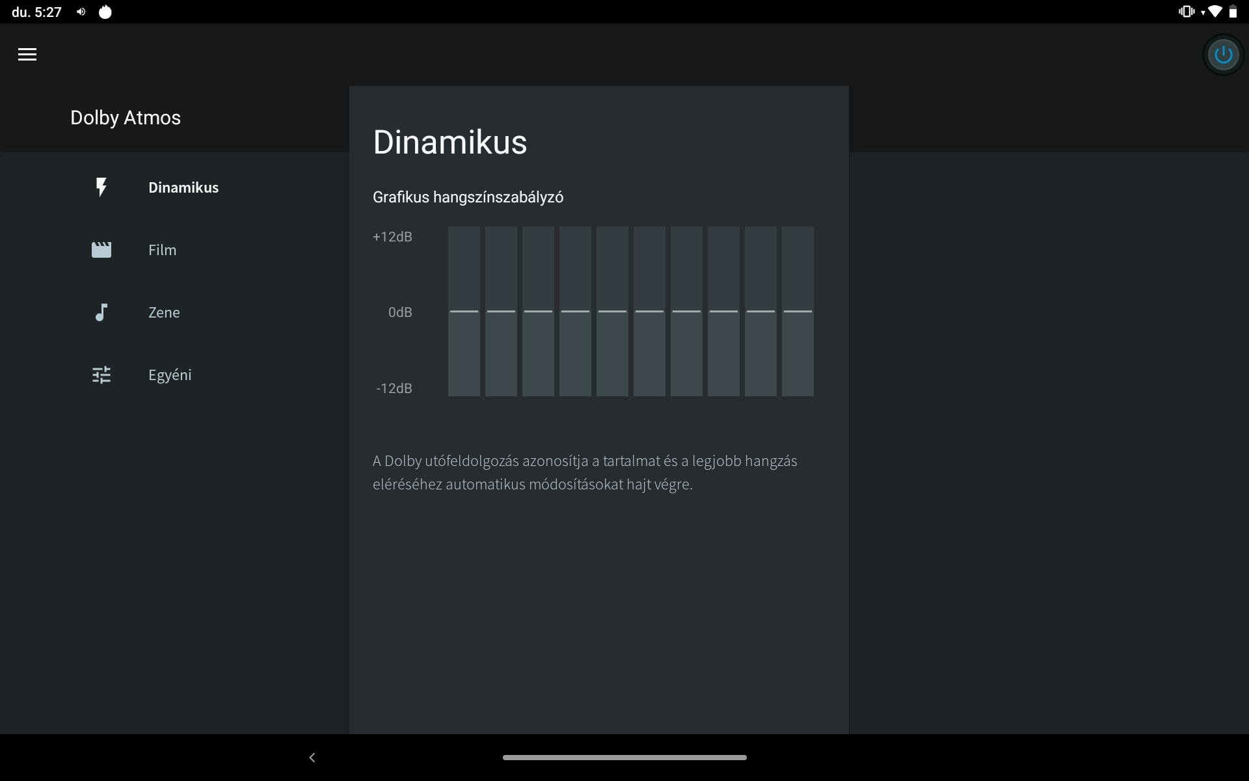Click the ninth equalizer band slider

point(760,311)
